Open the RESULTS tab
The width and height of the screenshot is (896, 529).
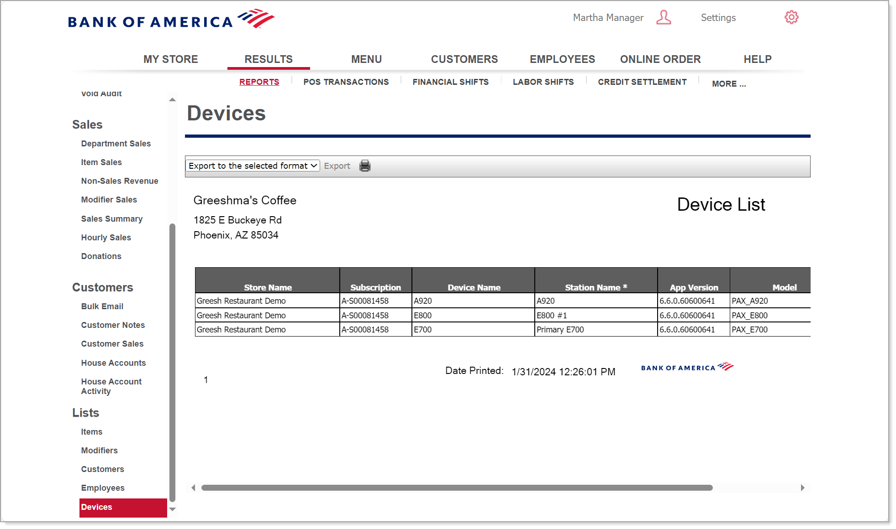(269, 59)
